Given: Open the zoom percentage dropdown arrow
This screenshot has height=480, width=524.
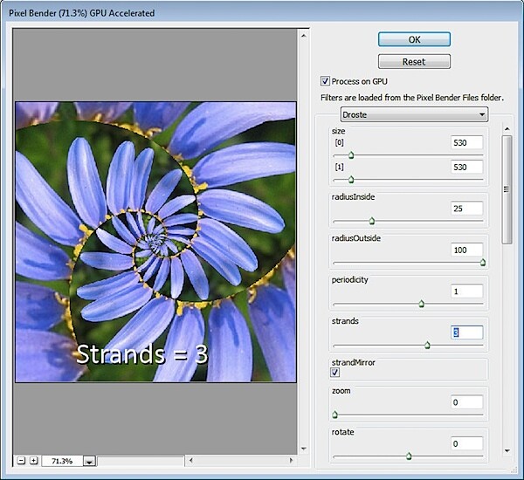Looking at the screenshot, I should [89, 462].
